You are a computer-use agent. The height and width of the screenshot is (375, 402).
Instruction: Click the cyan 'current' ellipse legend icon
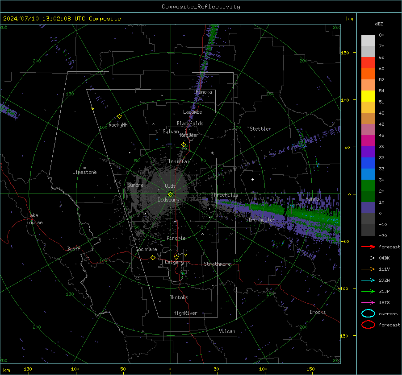click(368, 313)
